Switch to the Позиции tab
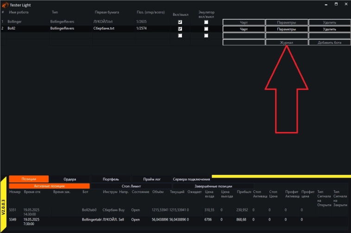 pyautogui.click(x=29, y=179)
